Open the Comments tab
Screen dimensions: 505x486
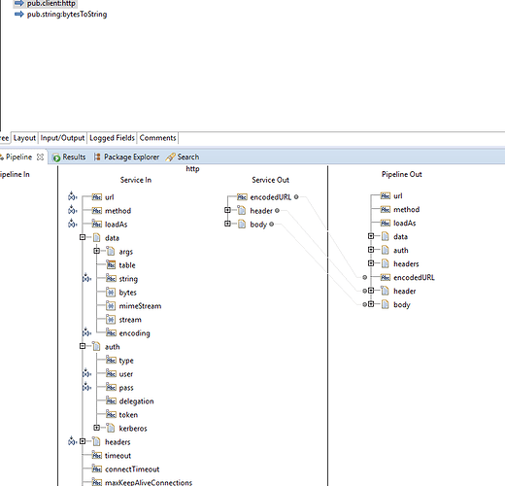[157, 138]
